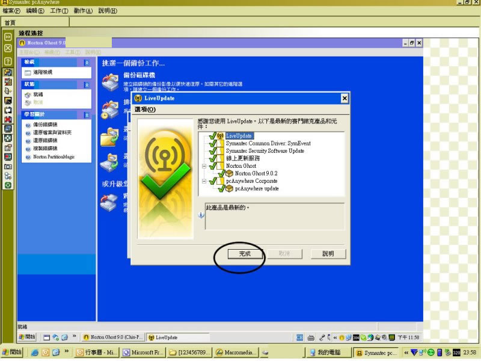Screen dimensions: 481x361
Task: Collapse the 檢視 panel in sidebar
Action: point(87,62)
